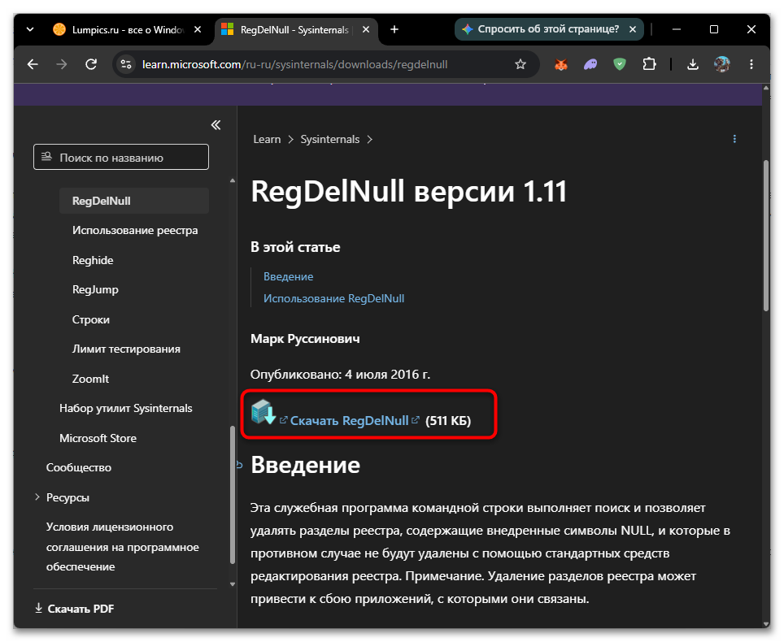
Task: Click the download package icon
Action: [263, 412]
